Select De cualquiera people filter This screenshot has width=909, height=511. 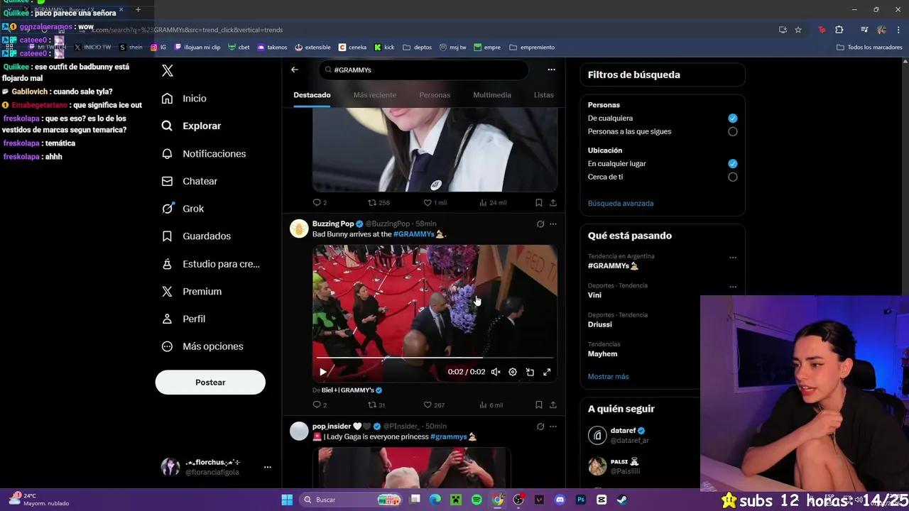(732, 119)
